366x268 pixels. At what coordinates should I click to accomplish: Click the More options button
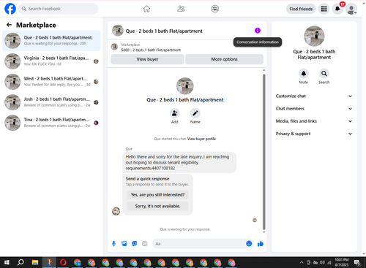(224, 59)
